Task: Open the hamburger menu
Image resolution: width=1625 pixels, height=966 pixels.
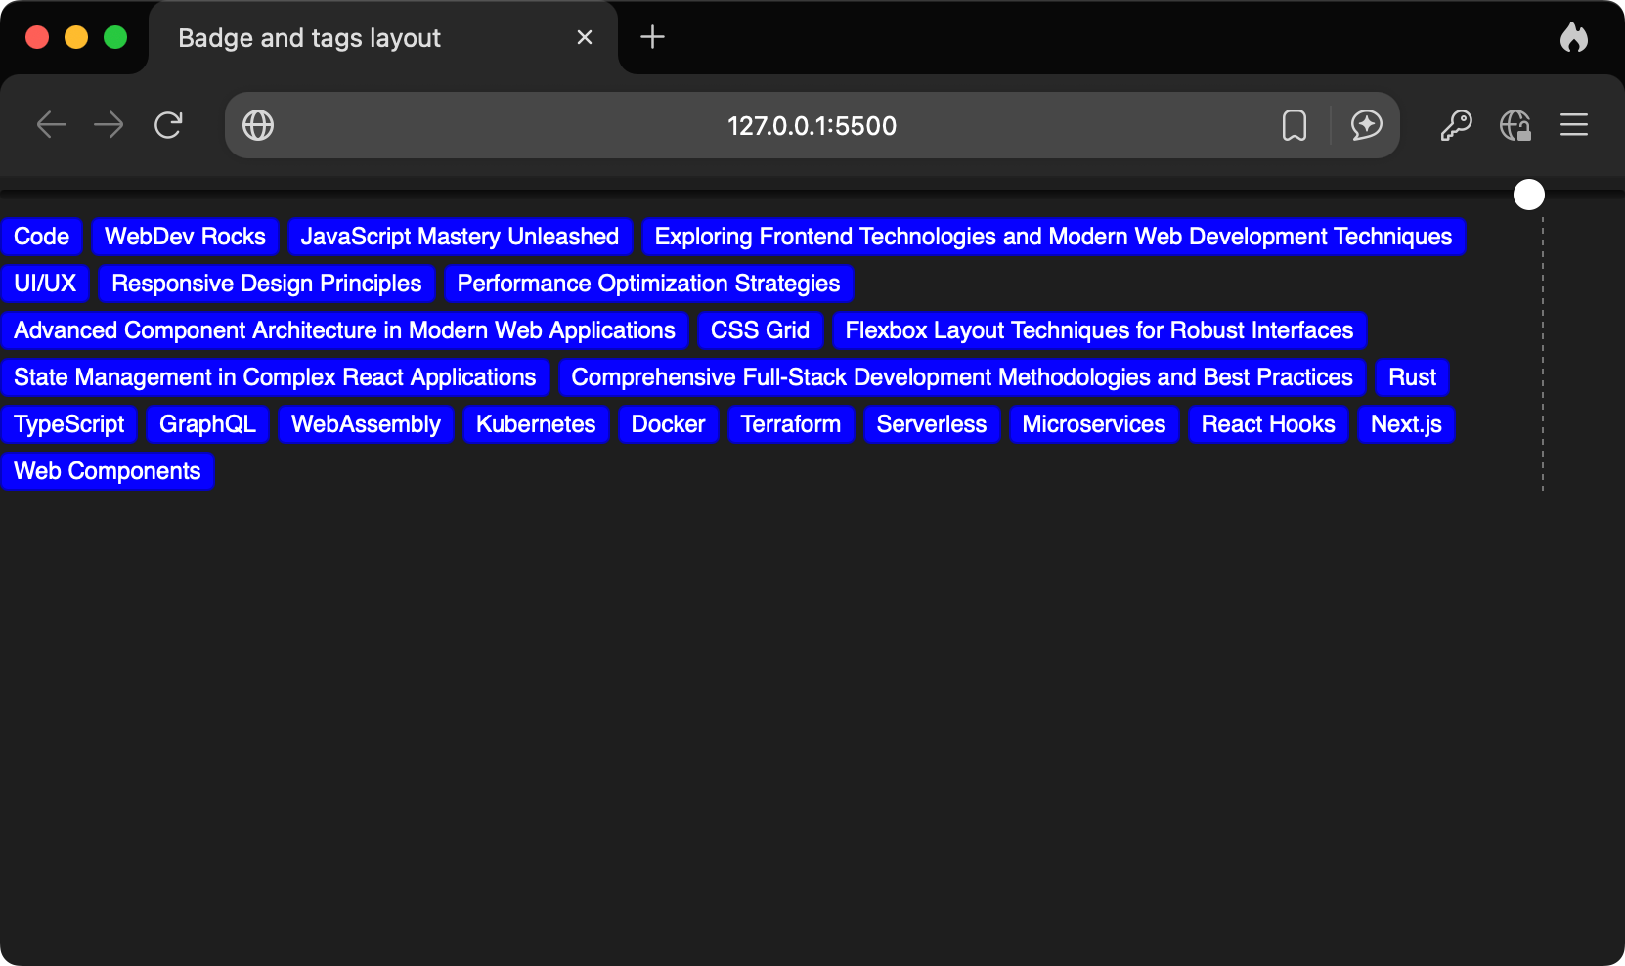Action: 1574,125
